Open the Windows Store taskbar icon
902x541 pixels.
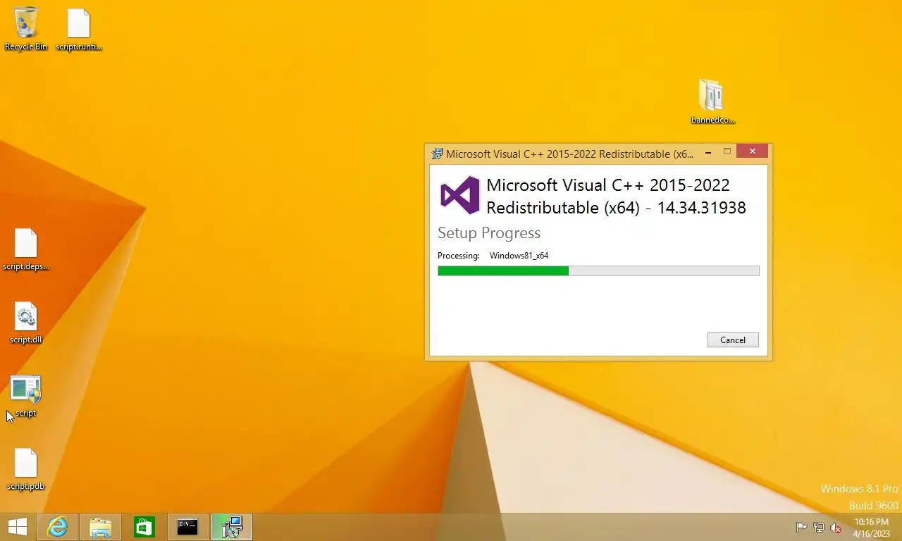coord(144,527)
